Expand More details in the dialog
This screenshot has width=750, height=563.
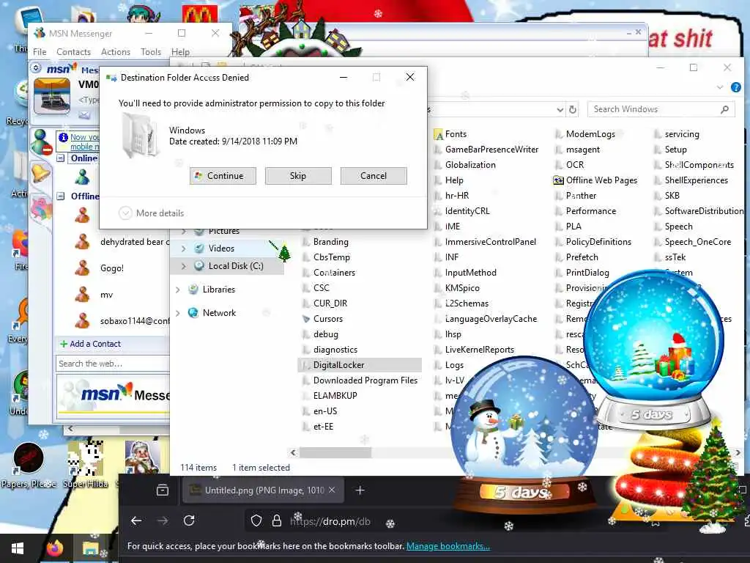[152, 213]
